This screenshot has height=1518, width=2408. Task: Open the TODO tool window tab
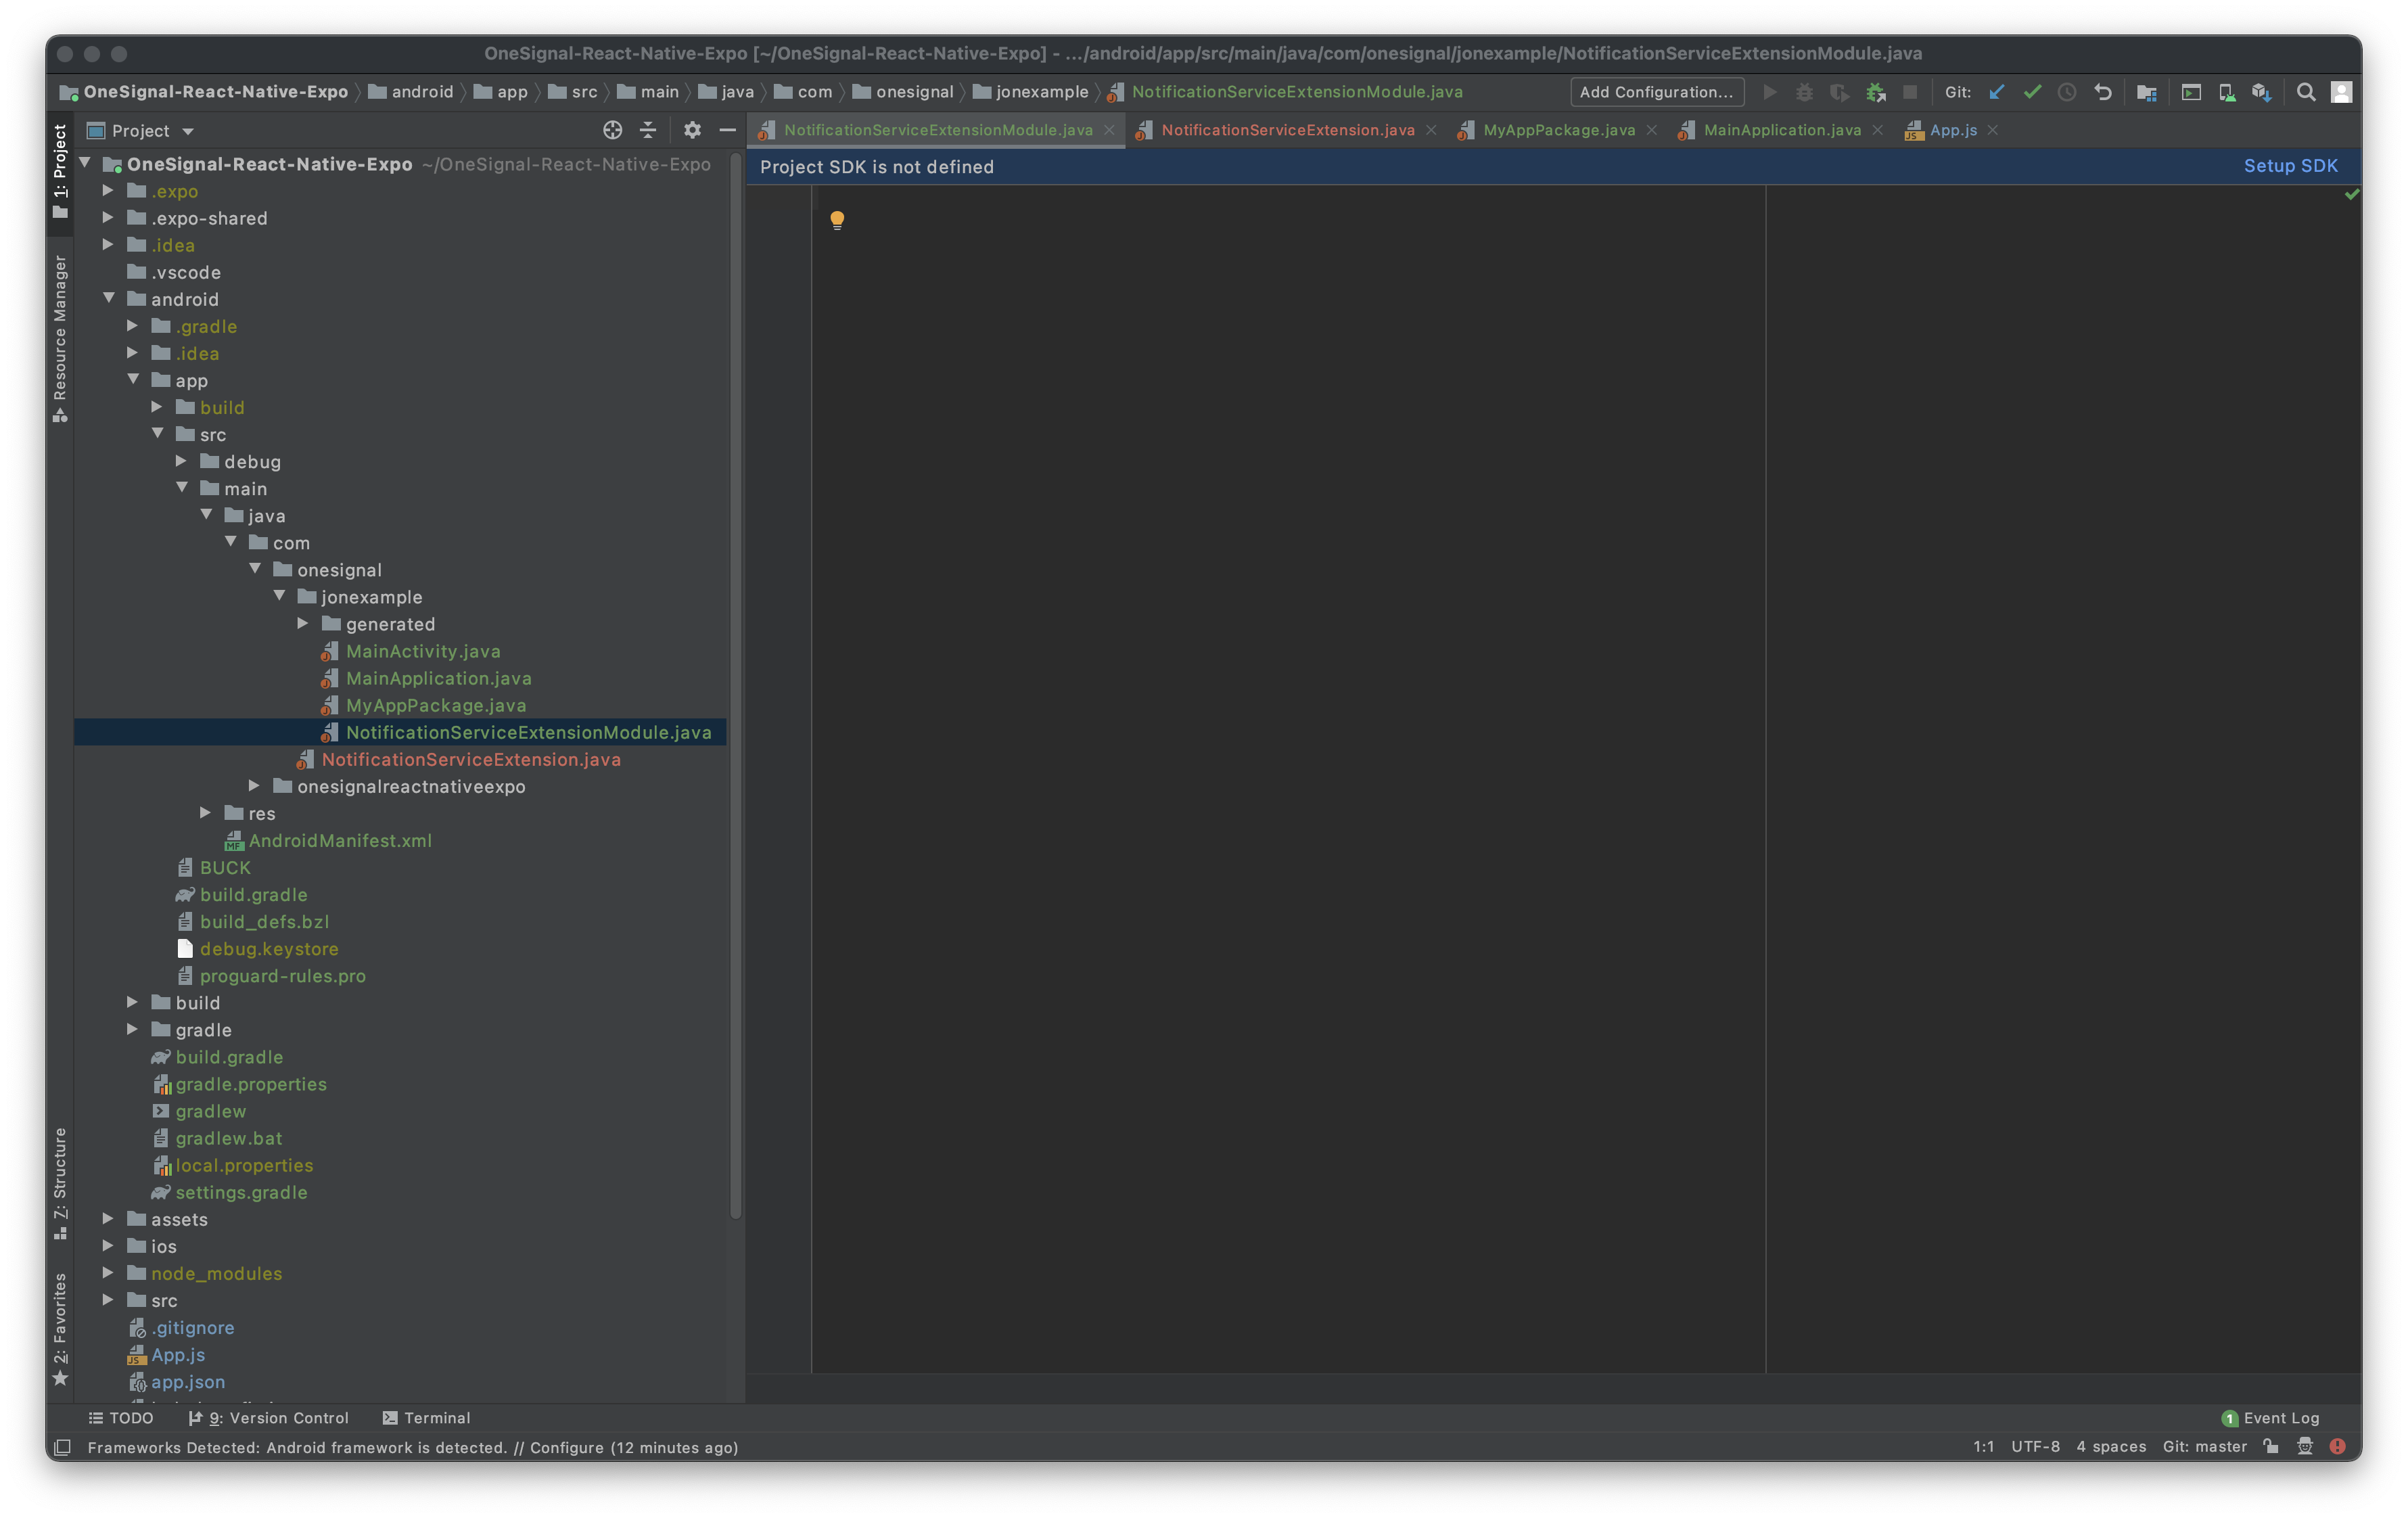[121, 1417]
